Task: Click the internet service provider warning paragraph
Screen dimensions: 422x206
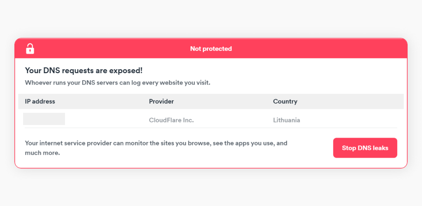Action: (156, 148)
